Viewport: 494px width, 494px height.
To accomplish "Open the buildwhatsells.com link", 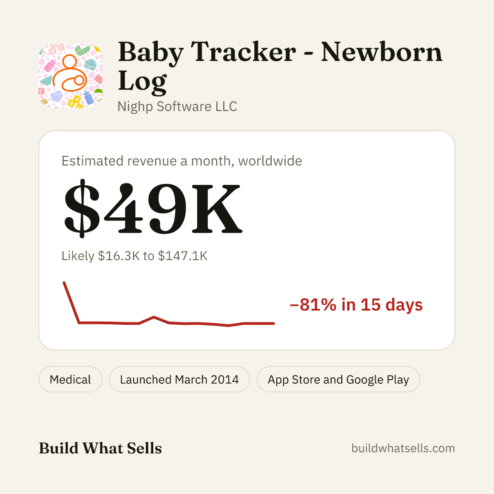I will click(x=403, y=448).
